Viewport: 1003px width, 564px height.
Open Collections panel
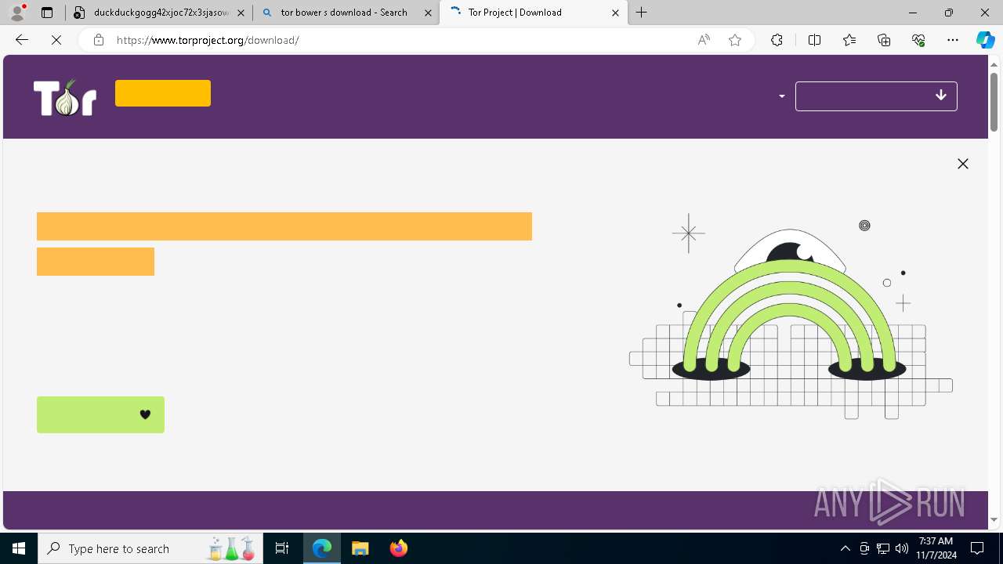(x=884, y=40)
